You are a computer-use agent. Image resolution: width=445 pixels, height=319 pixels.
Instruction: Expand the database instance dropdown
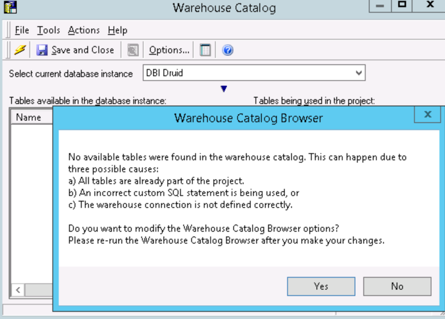359,73
